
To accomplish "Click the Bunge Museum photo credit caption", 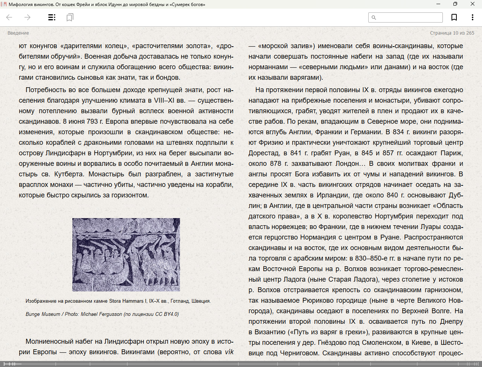I will [102, 314].
